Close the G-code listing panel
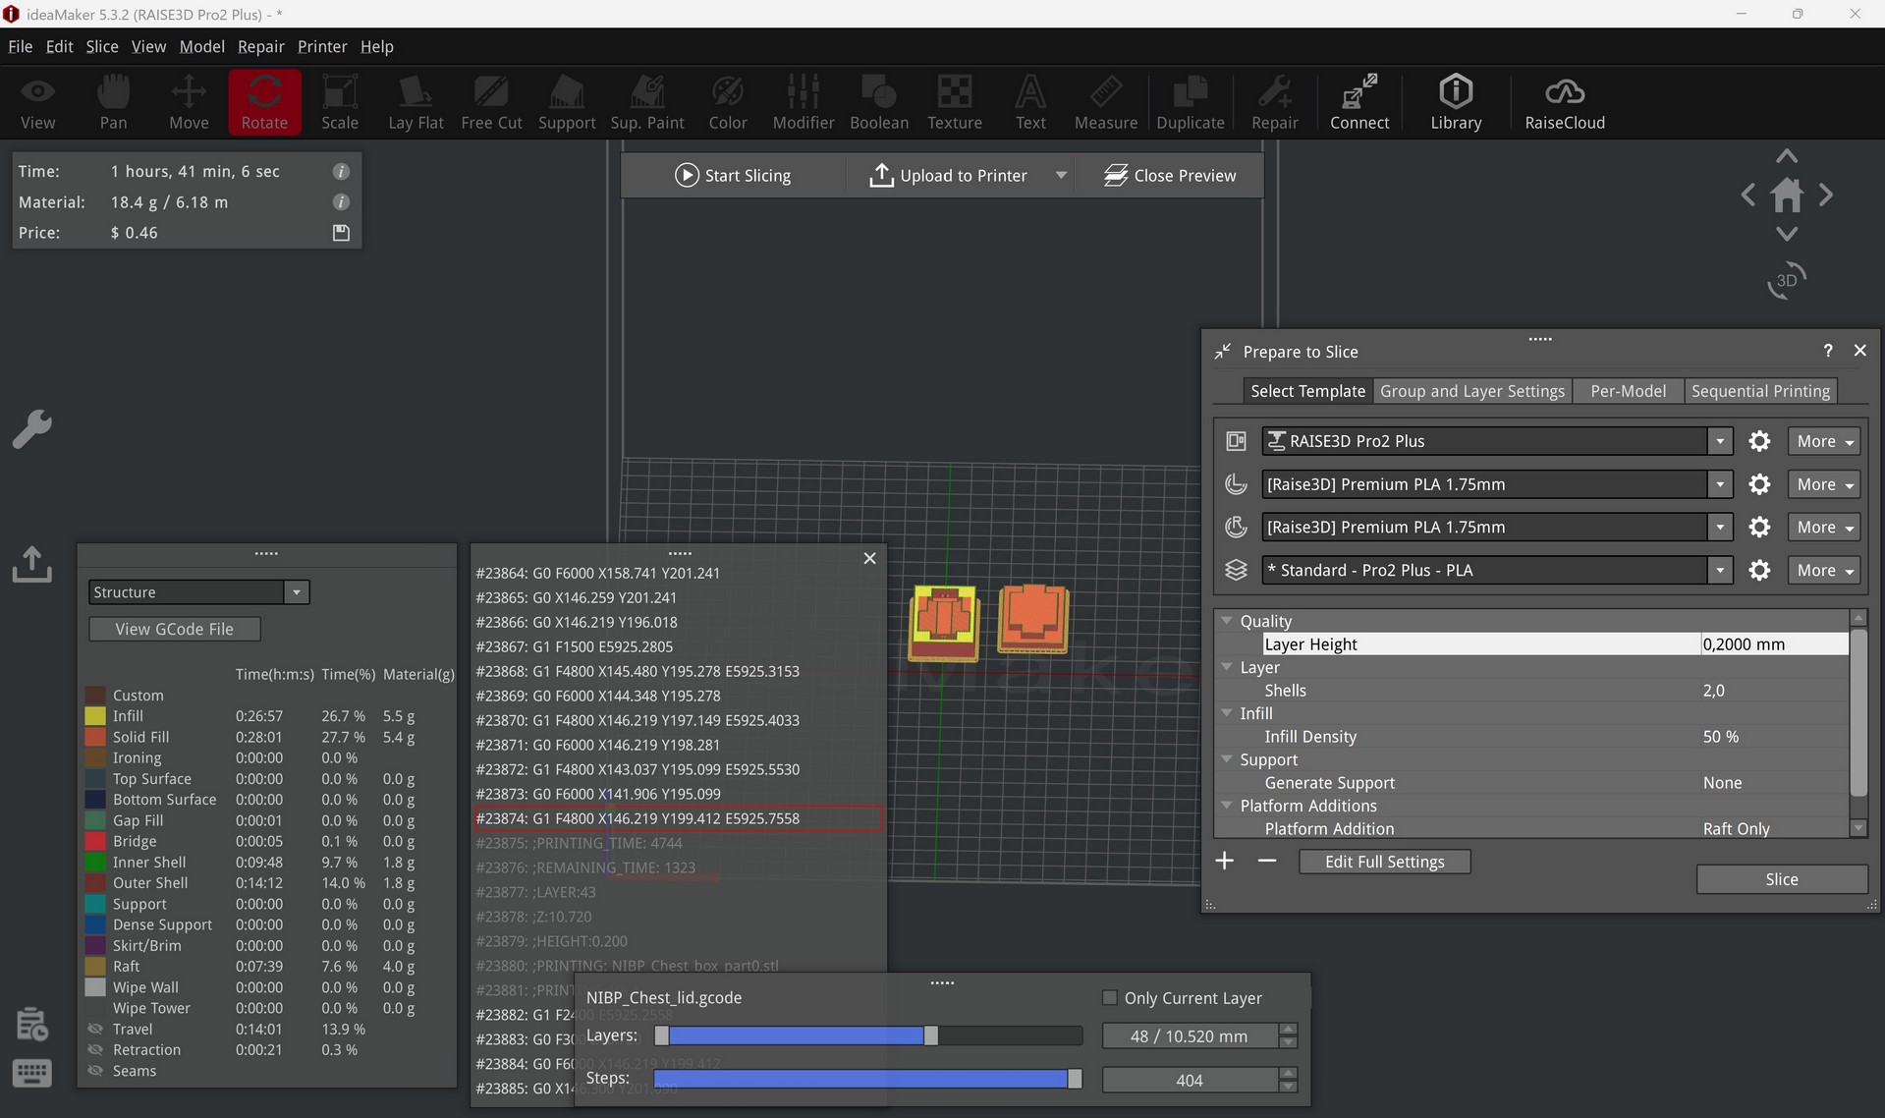Viewport: 1885px width, 1118px height. click(869, 558)
